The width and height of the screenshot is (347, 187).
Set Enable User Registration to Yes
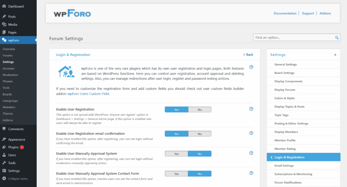click(x=176, y=109)
